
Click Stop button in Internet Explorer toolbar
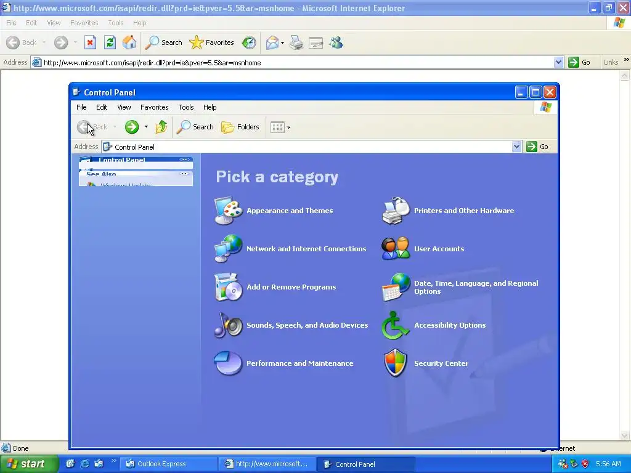coord(90,42)
